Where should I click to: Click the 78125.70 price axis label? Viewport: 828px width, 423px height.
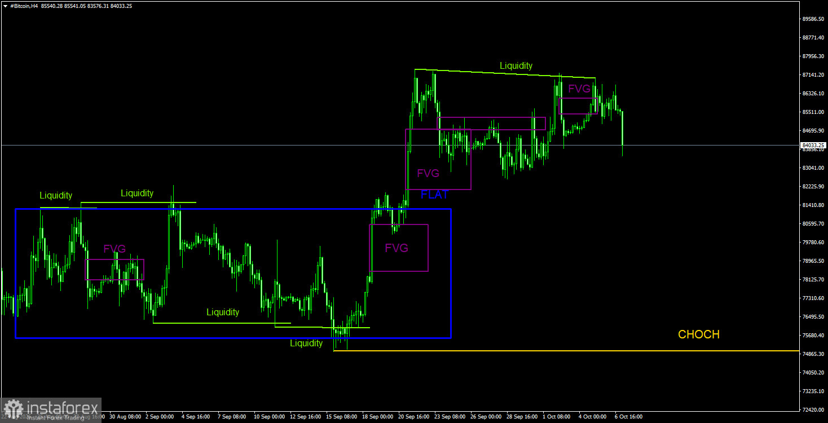813,279
